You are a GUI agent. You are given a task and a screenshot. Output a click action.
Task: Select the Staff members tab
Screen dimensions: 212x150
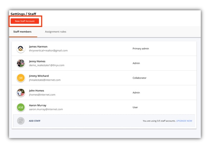tap(22, 32)
